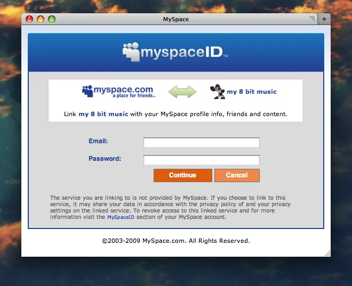The height and width of the screenshot is (286, 352).
Task: Minimize the window with the yellow button
Action: click(41, 19)
